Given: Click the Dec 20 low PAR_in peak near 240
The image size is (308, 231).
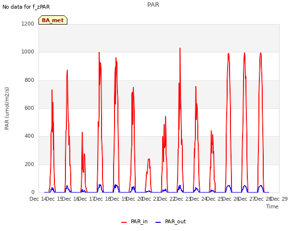Looking at the screenshot, I should click(149, 159).
